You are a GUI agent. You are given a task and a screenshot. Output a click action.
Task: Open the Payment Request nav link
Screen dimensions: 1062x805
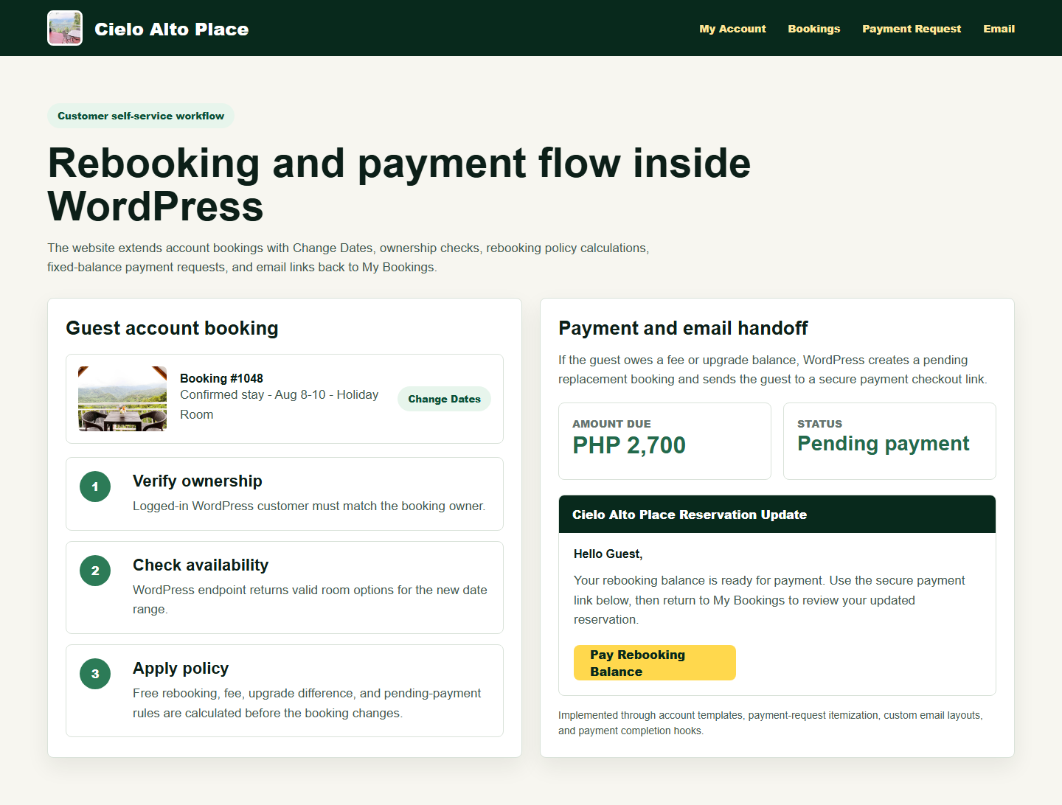pos(912,29)
